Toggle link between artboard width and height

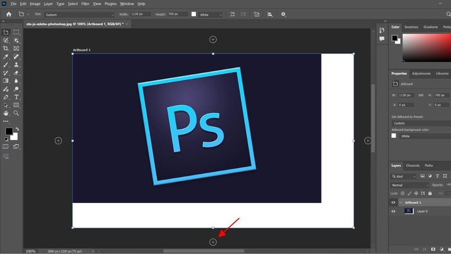421,95
